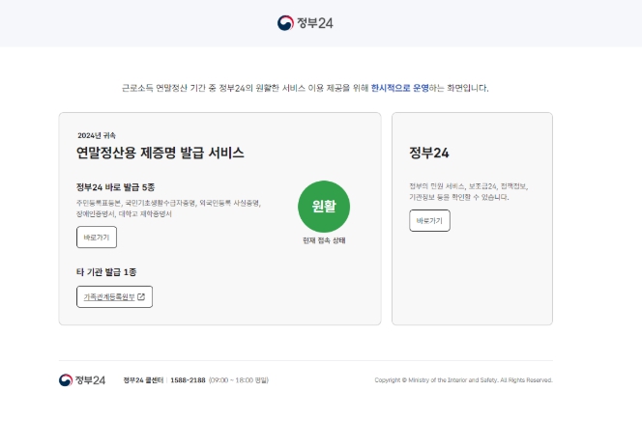Image resolution: width=642 pixels, height=447 pixels.
Task: Click the 타 기관 발급 1종 heading
Action: tap(106, 272)
